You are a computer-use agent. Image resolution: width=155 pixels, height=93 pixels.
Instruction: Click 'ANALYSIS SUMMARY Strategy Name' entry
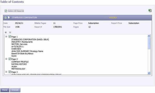pos(27,51)
